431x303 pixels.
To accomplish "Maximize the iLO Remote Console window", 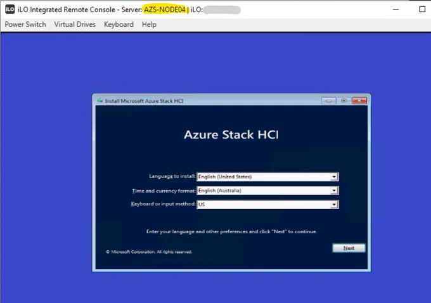I will [x=422, y=10].
